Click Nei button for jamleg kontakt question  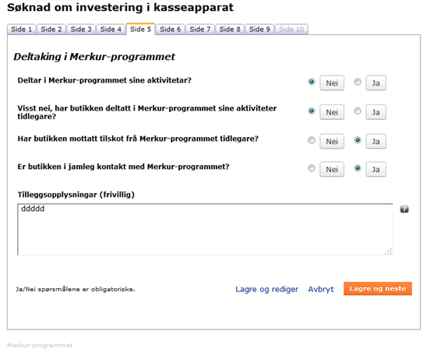coord(332,169)
